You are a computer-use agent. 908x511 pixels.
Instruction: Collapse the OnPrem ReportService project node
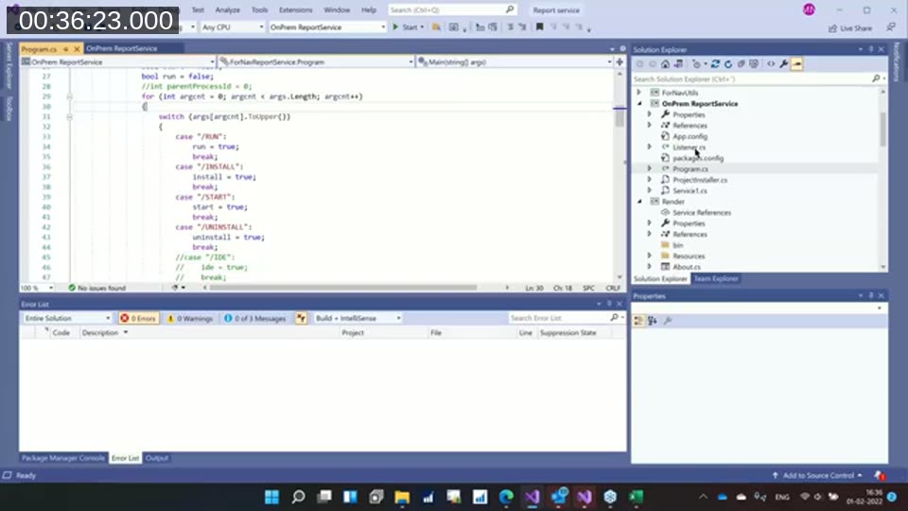[639, 104]
